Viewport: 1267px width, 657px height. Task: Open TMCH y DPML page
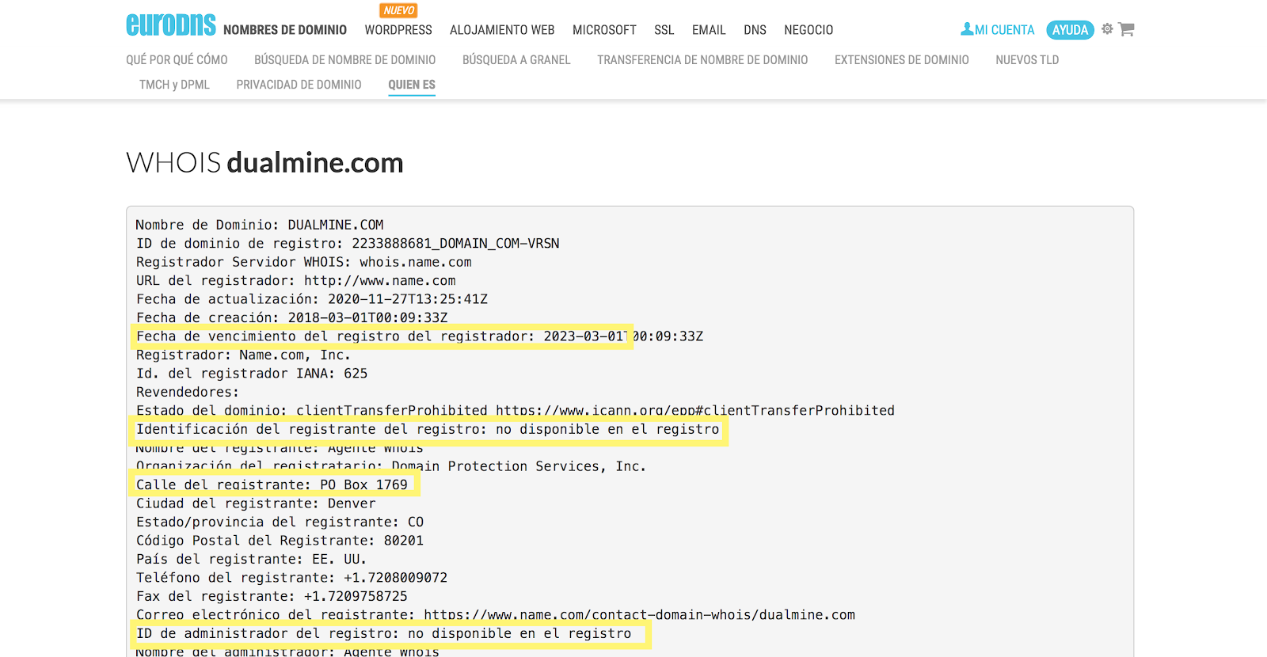click(174, 85)
